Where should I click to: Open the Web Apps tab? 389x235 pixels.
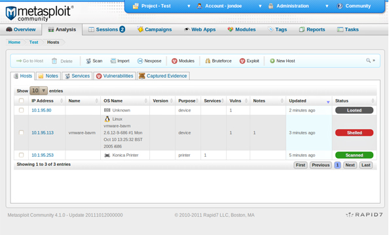(200, 29)
